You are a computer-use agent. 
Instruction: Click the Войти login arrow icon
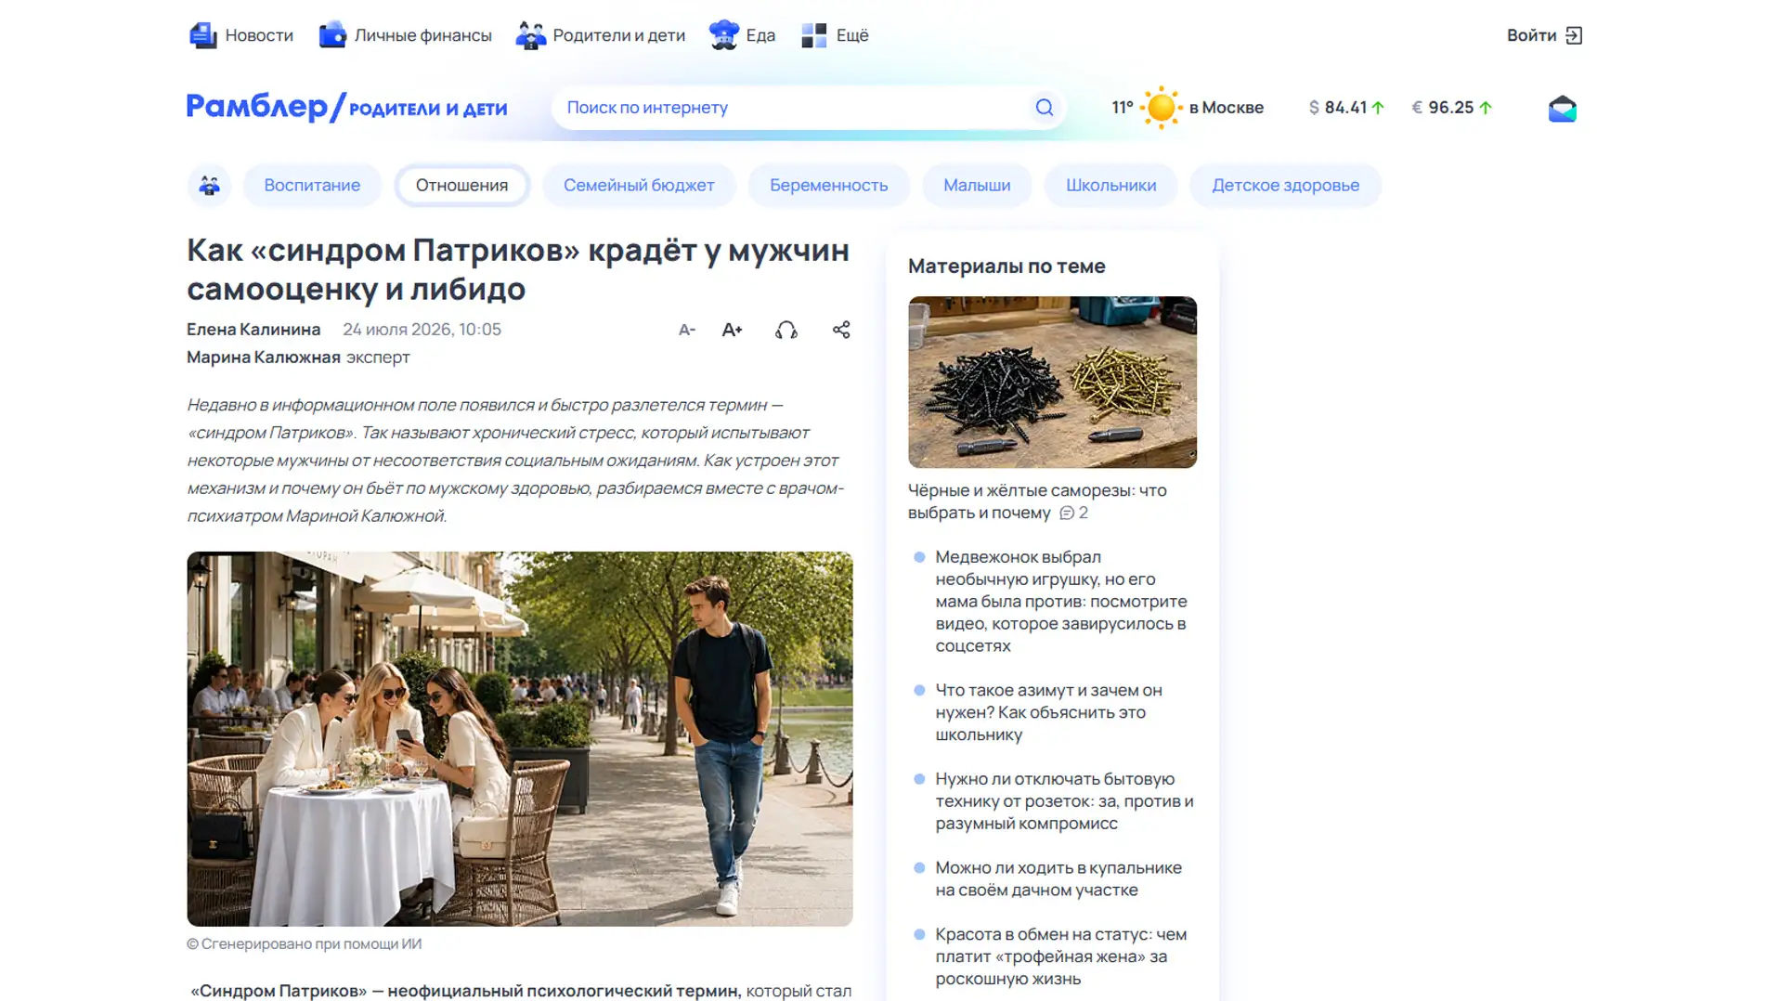(x=1573, y=35)
